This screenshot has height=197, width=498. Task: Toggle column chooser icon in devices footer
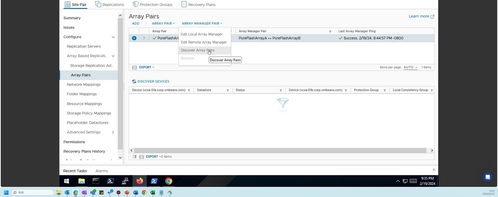pyautogui.click(x=134, y=157)
